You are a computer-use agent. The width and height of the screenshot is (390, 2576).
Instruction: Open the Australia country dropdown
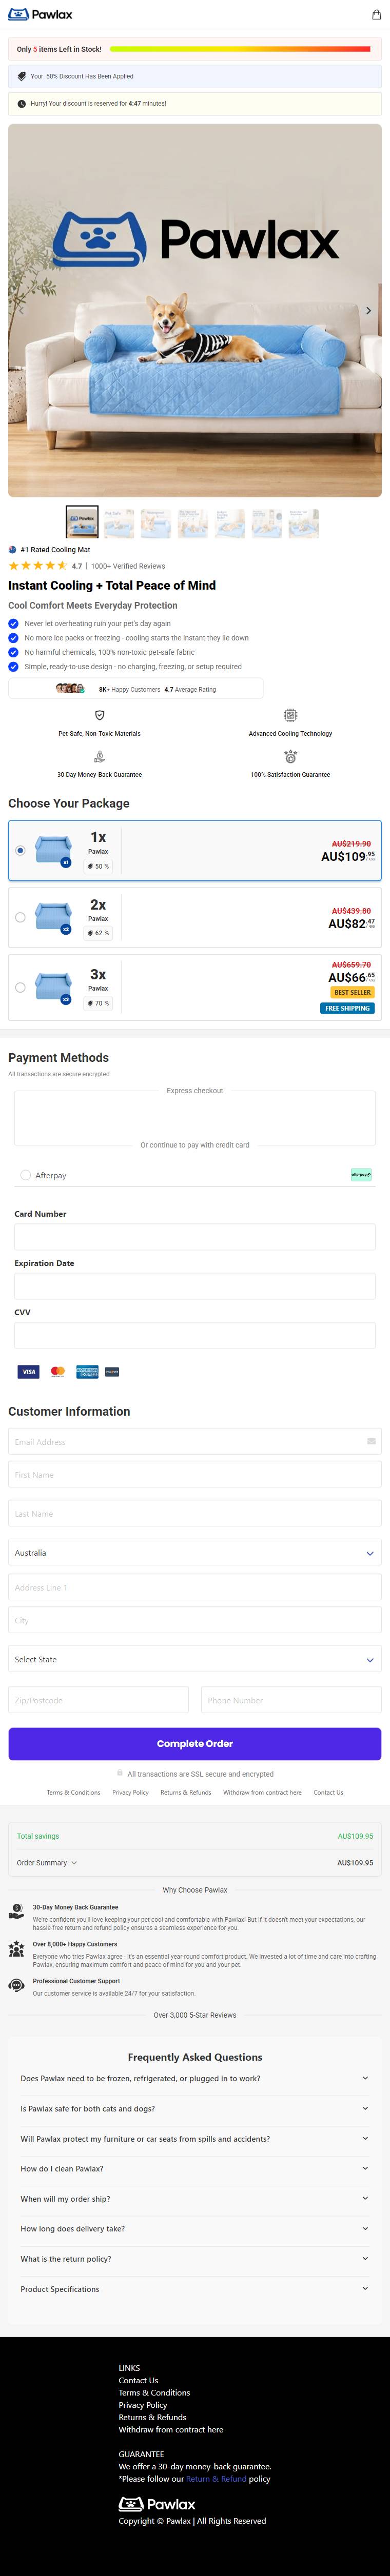[x=195, y=1553]
